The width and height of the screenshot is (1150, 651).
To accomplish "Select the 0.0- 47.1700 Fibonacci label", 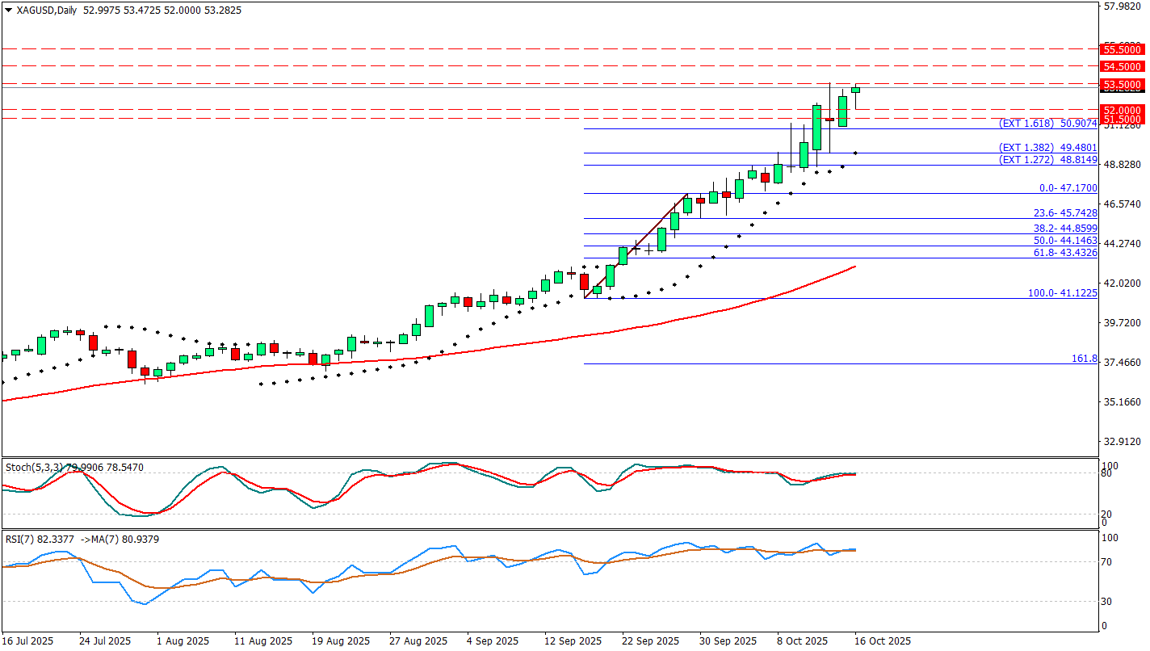I will [x=1068, y=188].
